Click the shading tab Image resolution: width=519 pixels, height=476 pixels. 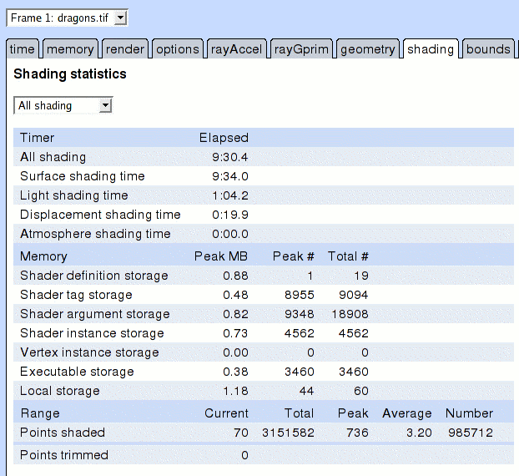430,49
